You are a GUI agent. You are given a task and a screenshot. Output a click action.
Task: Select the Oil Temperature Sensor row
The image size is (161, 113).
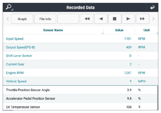[x=80, y=107]
